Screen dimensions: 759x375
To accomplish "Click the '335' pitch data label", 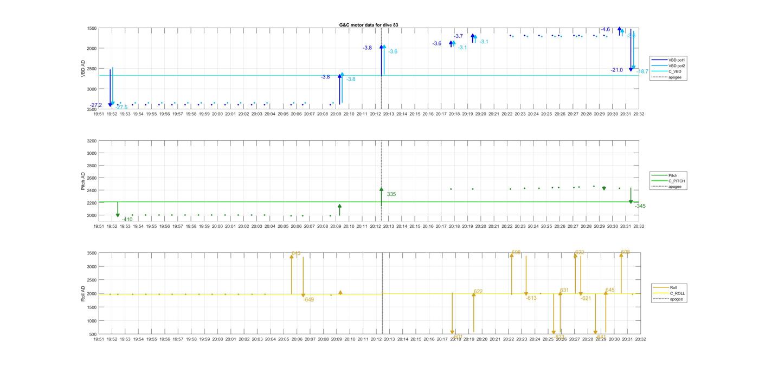I will pyautogui.click(x=391, y=194).
